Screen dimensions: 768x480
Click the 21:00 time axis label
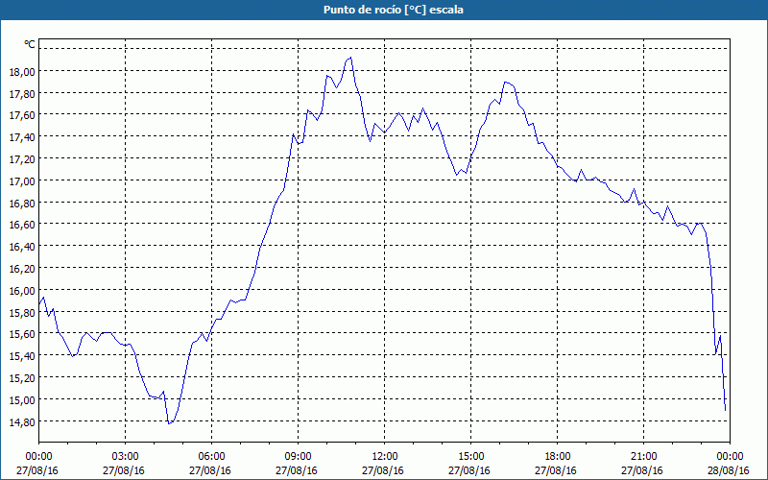643,457
